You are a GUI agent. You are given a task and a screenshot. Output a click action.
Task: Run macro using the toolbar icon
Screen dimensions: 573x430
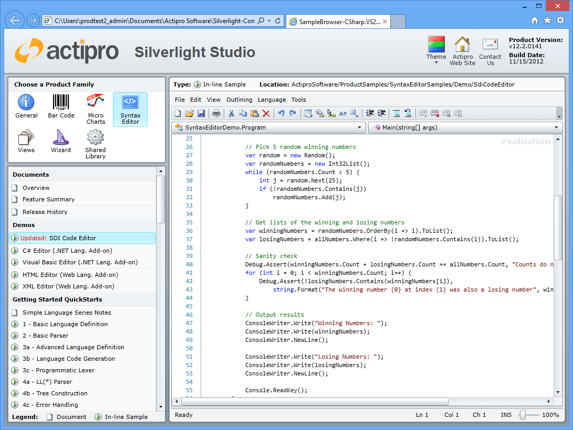tap(423, 113)
